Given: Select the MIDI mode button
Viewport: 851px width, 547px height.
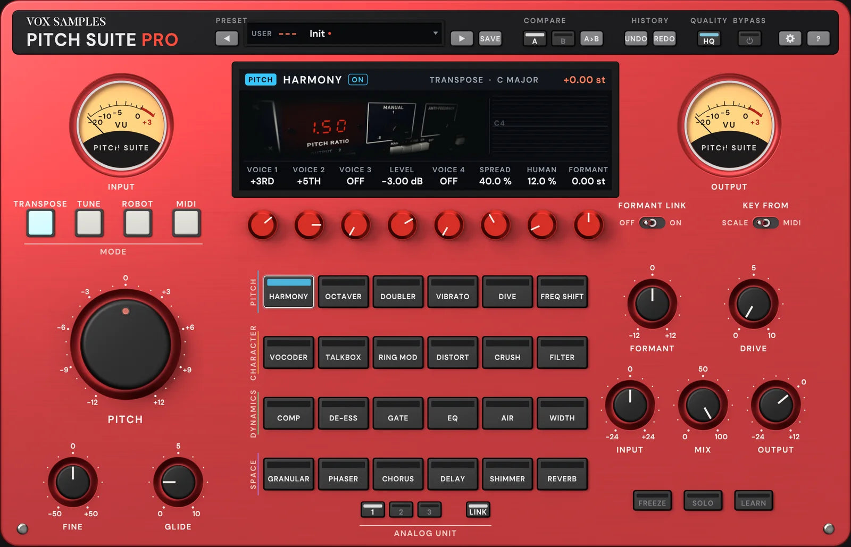Looking at the screenshot, I should (186, 223).
